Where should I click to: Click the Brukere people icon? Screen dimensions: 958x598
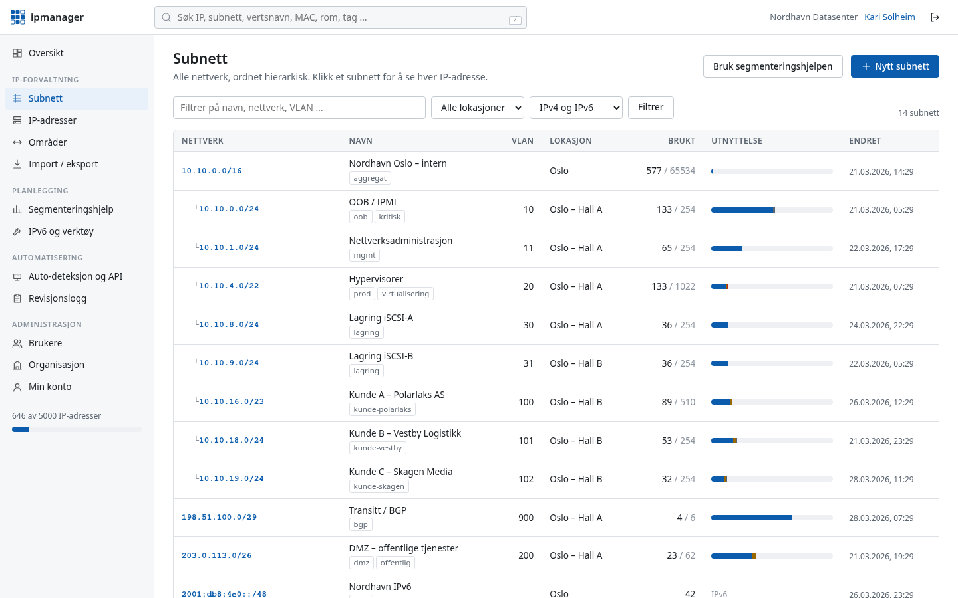tap(17, 343)
